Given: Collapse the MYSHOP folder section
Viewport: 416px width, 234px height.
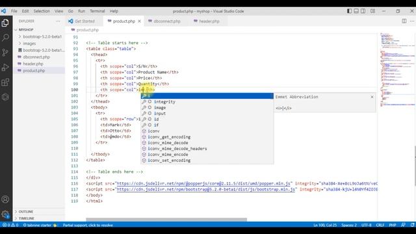Looking at the screenshot, I should pyautogui.click(x=39, y=30).
